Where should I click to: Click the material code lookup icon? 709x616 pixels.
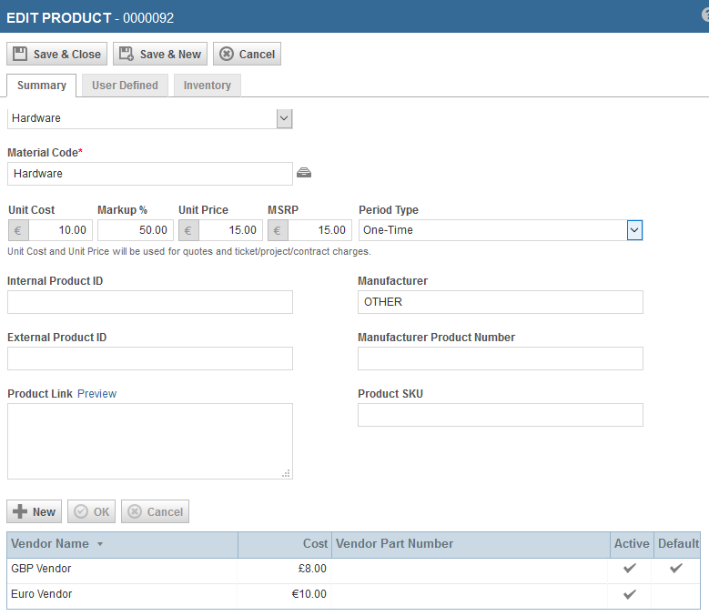(304, 173)
